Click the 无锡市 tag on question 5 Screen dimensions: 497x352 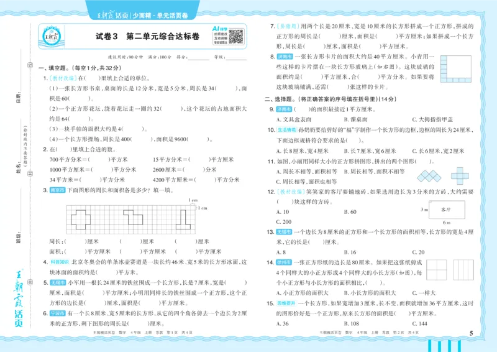pyautogui.click(x=58, y=282)
